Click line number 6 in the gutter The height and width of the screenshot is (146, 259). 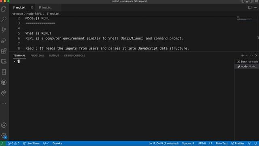[19, 38]
